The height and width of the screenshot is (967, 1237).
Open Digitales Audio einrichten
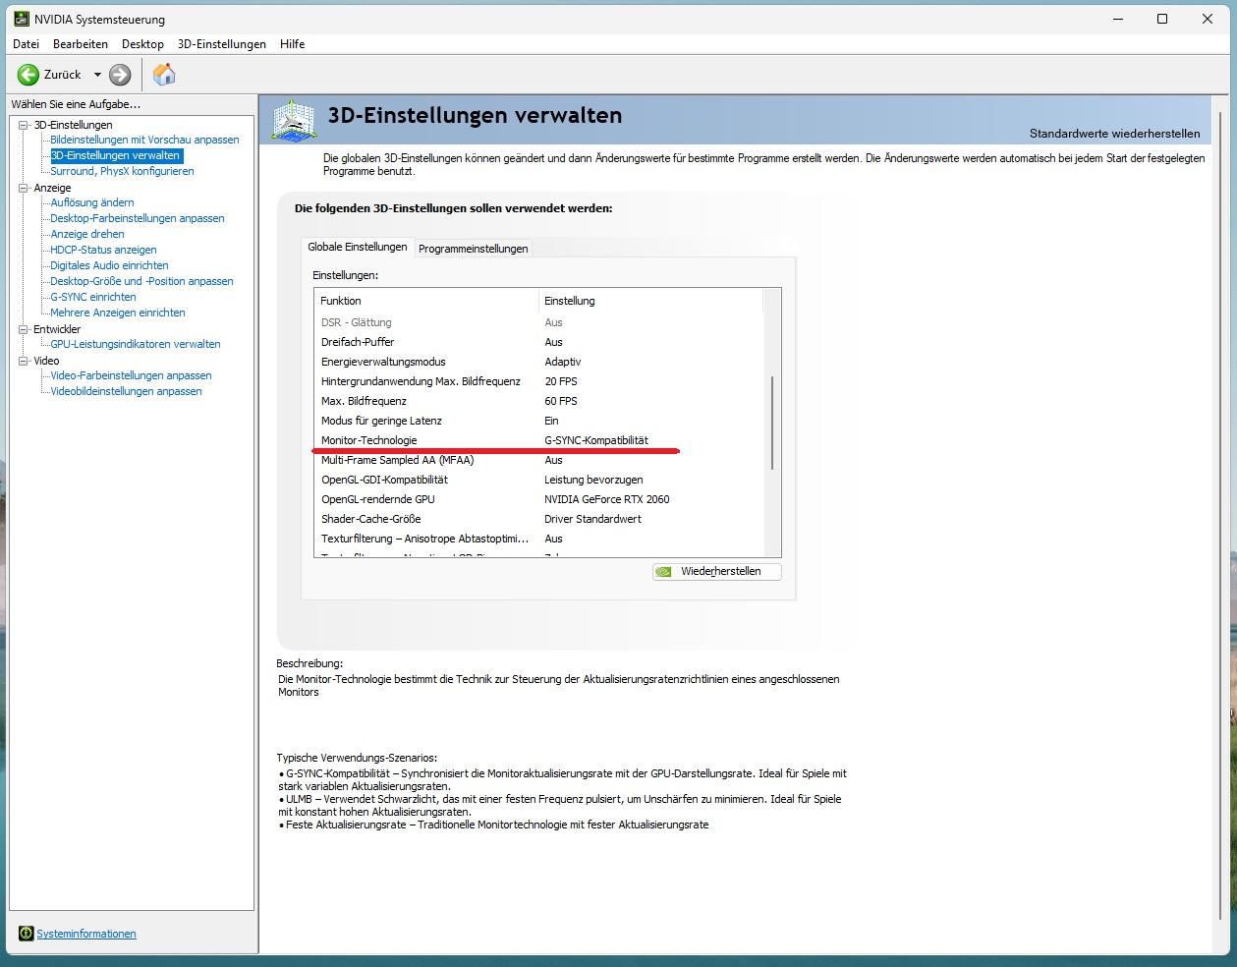(x=109, y=265)
